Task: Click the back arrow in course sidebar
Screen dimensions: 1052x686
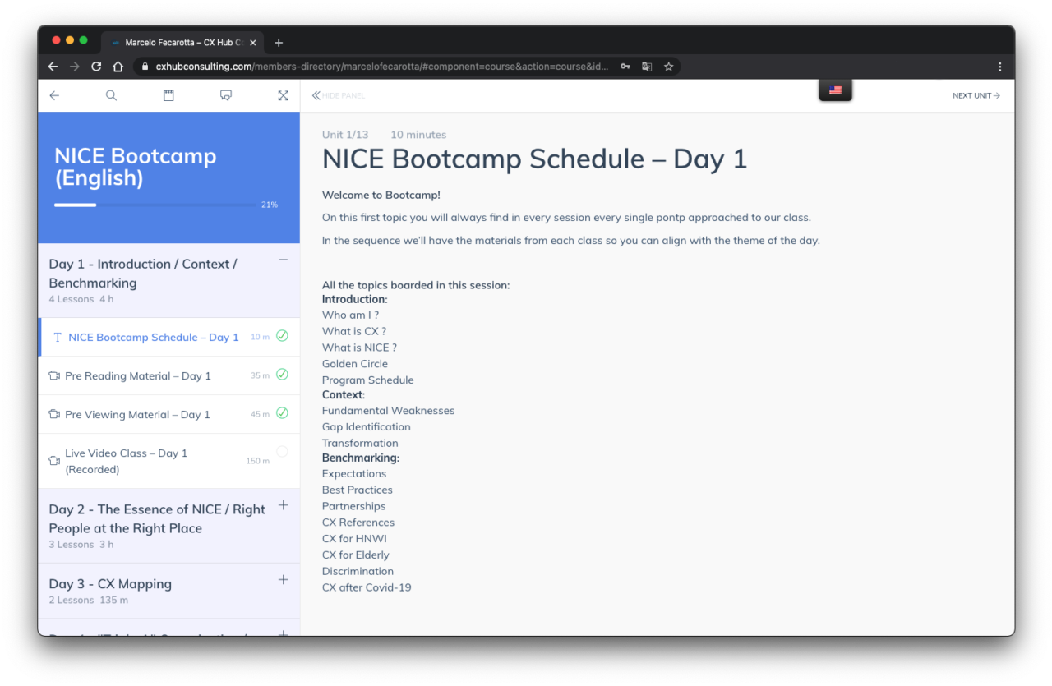Action: coord(54,95)
